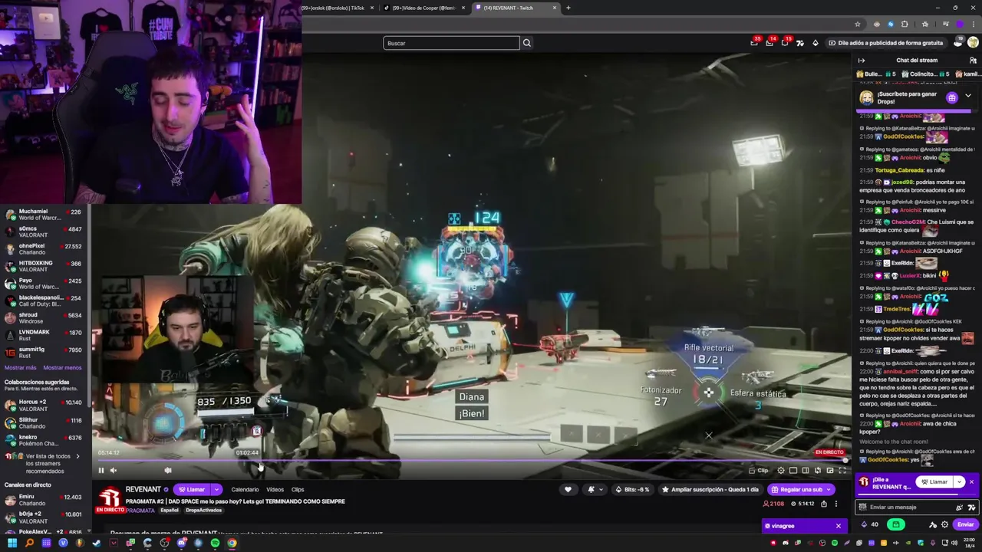Click the Twitch search magnifier button

tap(526, 43)
